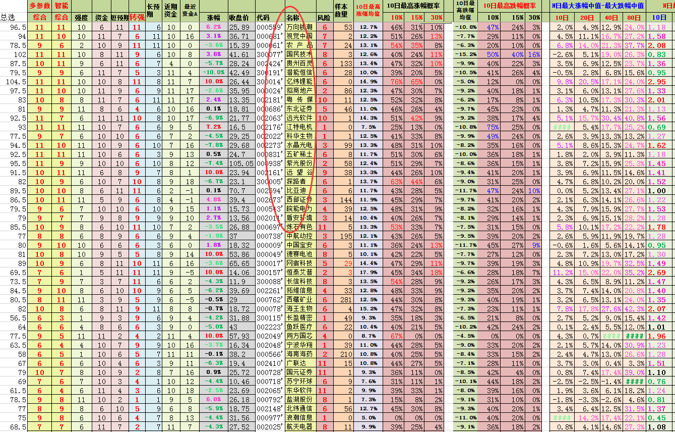675x432 pixels.
Task: Select the 潜能恒信 name cell
Action: (x=300, y=72)
